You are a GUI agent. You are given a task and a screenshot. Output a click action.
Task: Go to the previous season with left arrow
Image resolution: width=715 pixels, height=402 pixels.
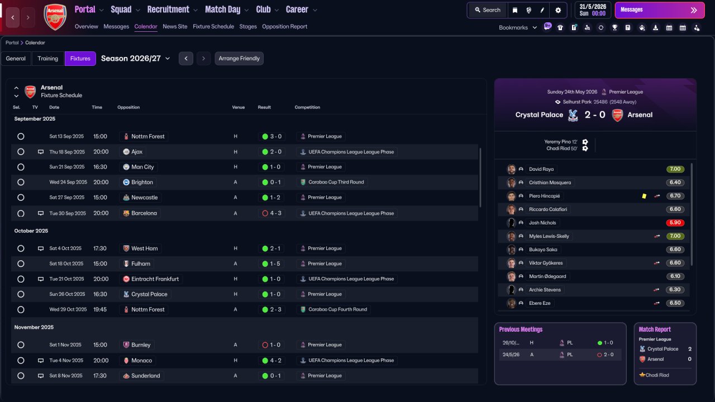coord(186,59)
